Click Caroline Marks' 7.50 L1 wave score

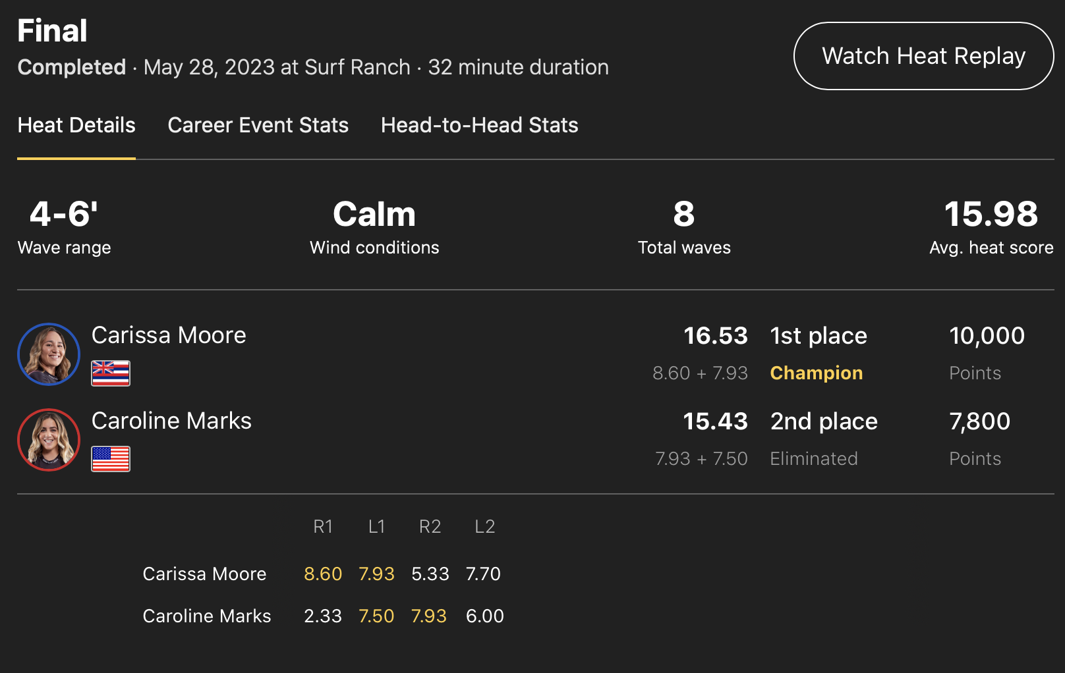tap(376, 616)
